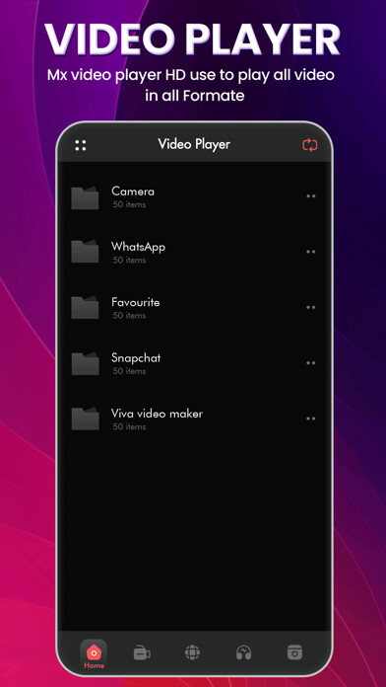Select the WhatsApp folder name
This screenshot has height=687, width=386.
pos(138,247)
